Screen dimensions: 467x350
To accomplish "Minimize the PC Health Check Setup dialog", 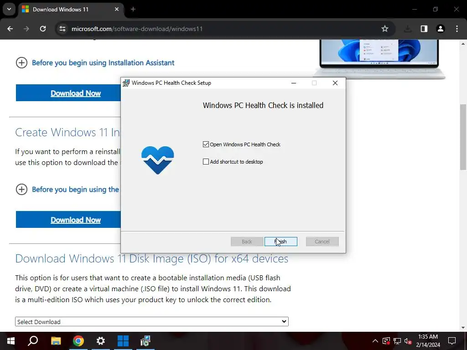I will 294,83.
